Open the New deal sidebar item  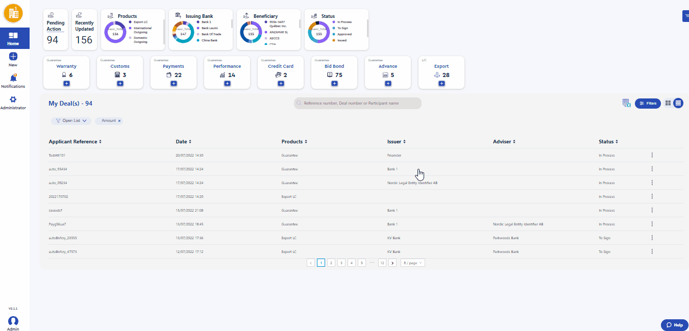[x=13, y=60]
